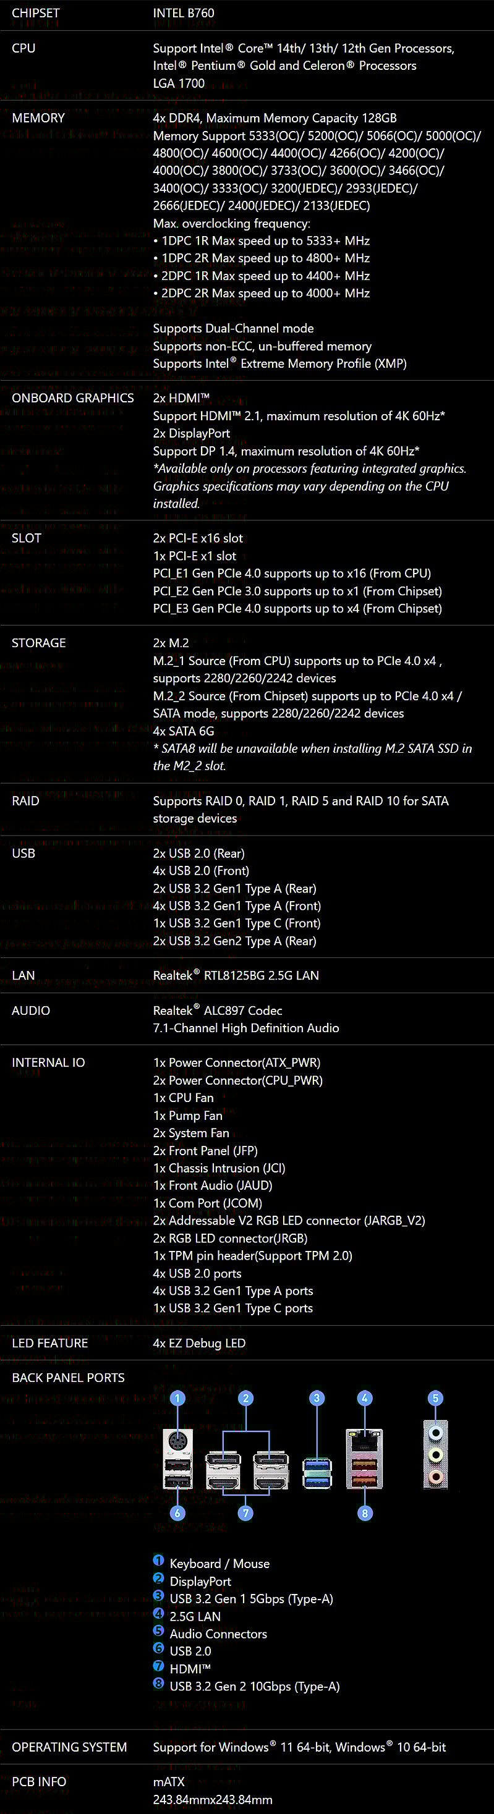Viewport: 494px width, 1814px height.
Task: Click '4x DDR4, Maximum Memory Capacity 128GB'
Action: coord(275,118)
